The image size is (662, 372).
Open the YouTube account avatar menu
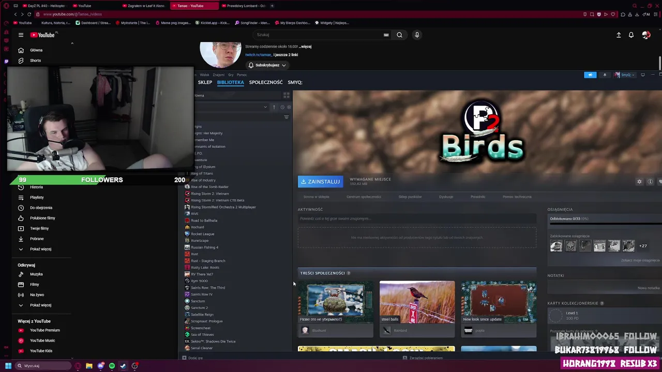646,35
